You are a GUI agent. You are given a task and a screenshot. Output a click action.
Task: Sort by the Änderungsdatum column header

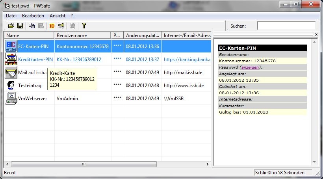click(x=142, y=35)
